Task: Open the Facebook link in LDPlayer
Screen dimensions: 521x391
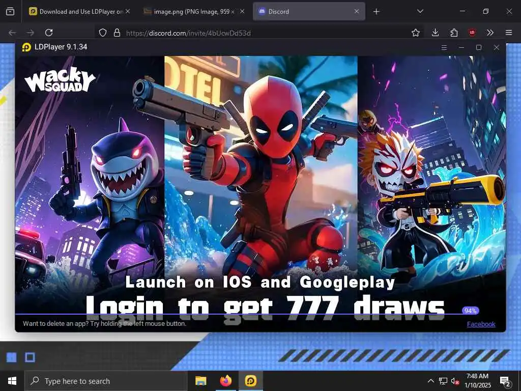Action: point(481,324)
